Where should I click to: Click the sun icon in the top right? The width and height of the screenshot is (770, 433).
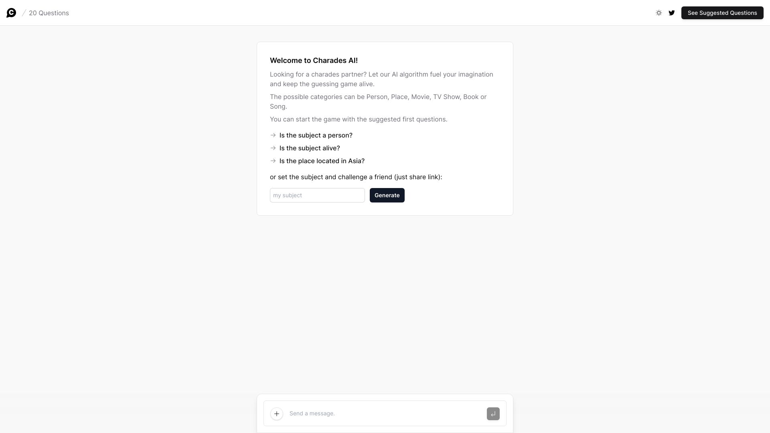coord(659,12)
